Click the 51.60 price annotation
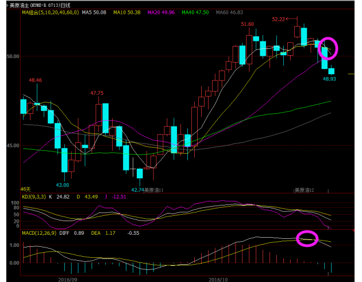 (247, 24)
